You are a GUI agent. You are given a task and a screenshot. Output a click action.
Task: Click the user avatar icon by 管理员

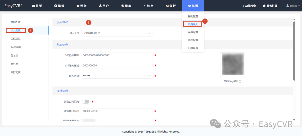pyautogui.click(x=288, y=6)
